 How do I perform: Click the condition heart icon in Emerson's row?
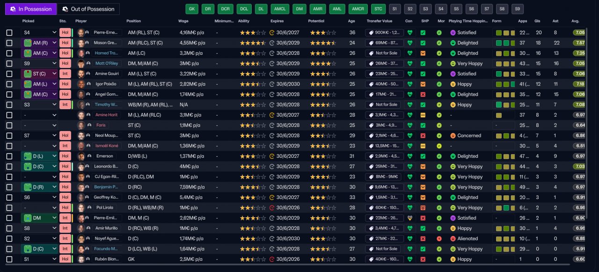(410, 156)
